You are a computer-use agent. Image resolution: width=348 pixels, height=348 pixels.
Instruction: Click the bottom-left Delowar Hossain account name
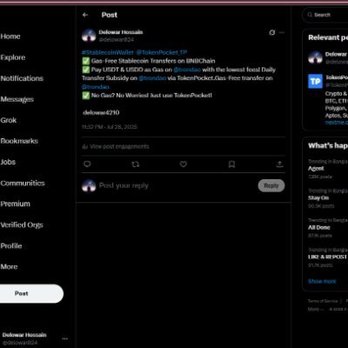[24, 335]
